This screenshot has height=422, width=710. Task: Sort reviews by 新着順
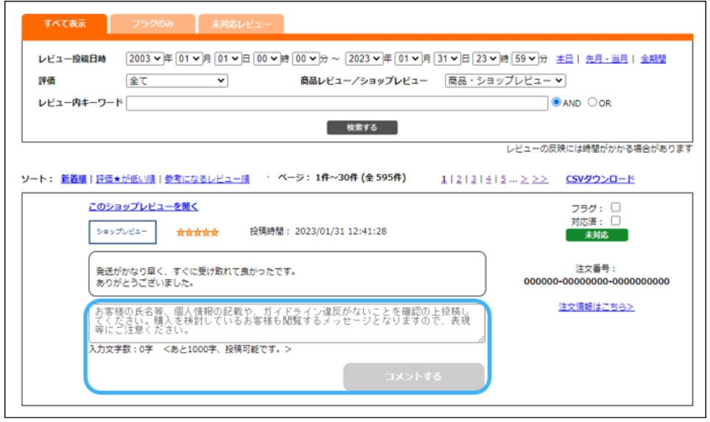click(74, 179)
